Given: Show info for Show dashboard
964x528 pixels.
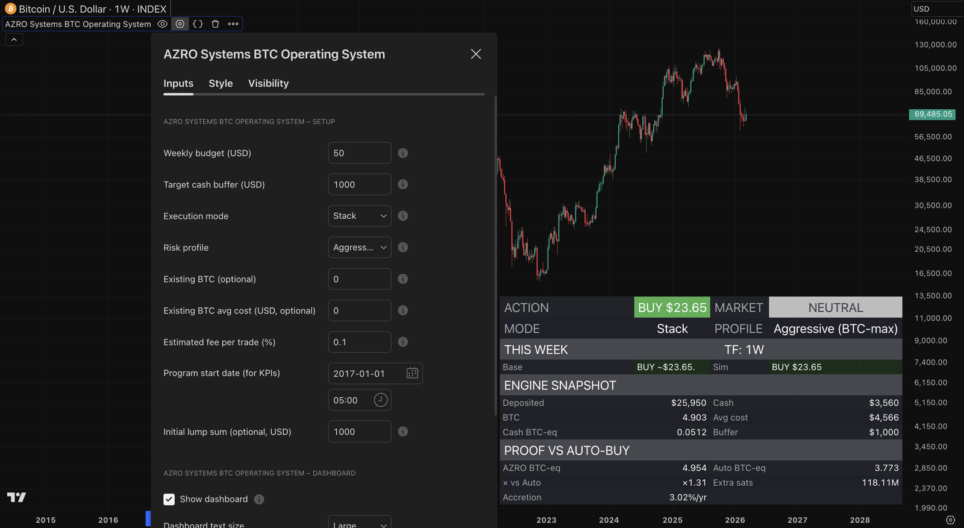Looking at the screenshot, I should [259, 499].
